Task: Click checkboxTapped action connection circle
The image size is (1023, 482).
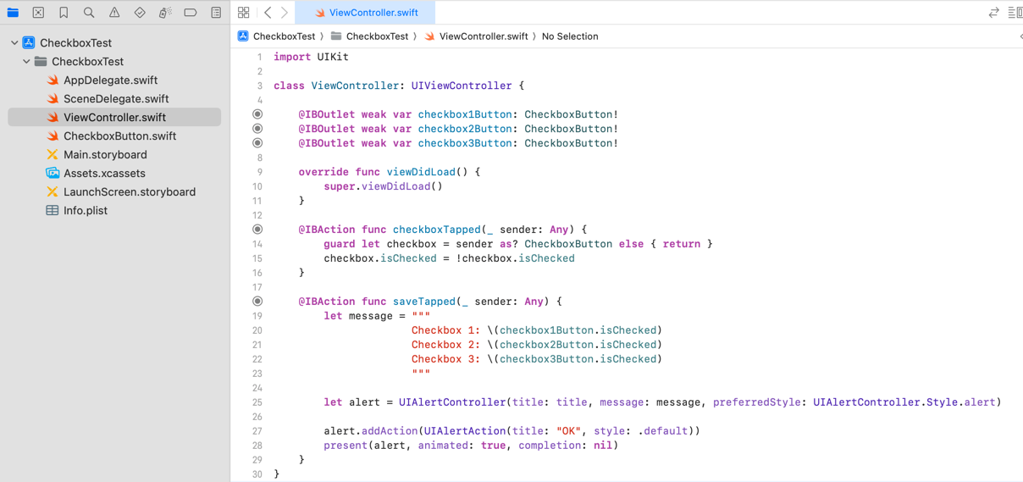Action: tap(257, 230)
